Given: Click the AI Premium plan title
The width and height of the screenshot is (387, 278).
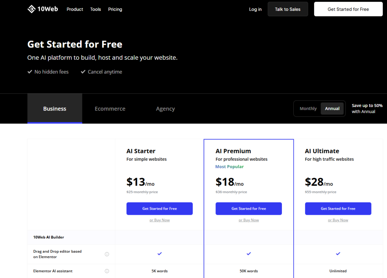Looking at the screenshot, I should [x=233, y=151].
